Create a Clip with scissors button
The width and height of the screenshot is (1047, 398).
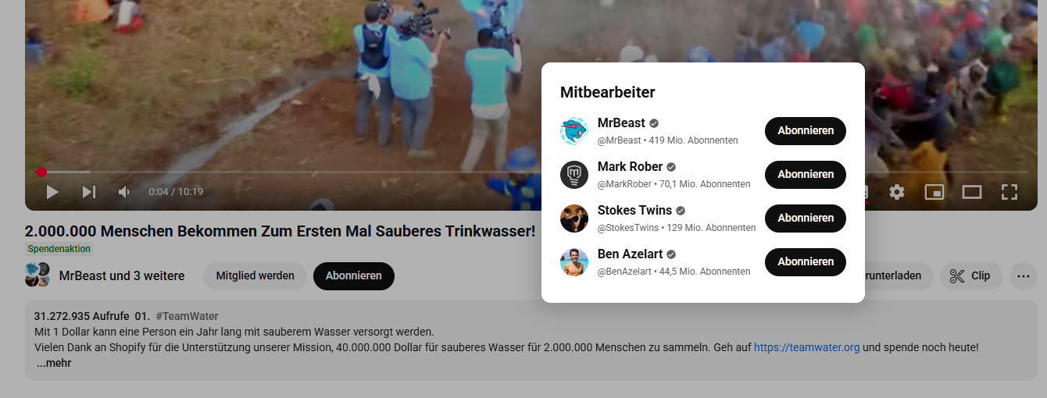coord(971,275)
